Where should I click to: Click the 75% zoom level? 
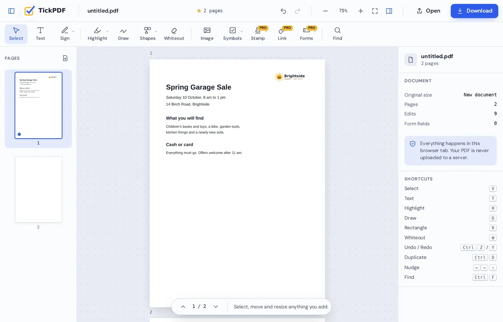(343, 11)
